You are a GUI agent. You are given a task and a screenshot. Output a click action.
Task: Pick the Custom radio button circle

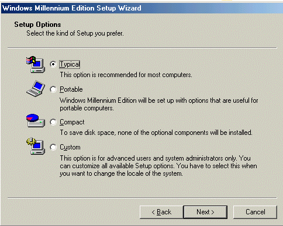[x=53, y=147]
